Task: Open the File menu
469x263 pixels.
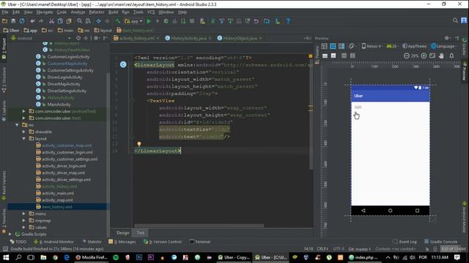Action: pos(5,12)
